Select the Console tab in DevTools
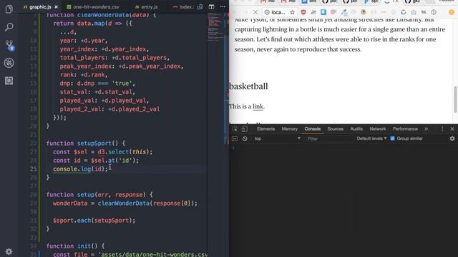Screen dimensions: 458x257 pos(313,128)
